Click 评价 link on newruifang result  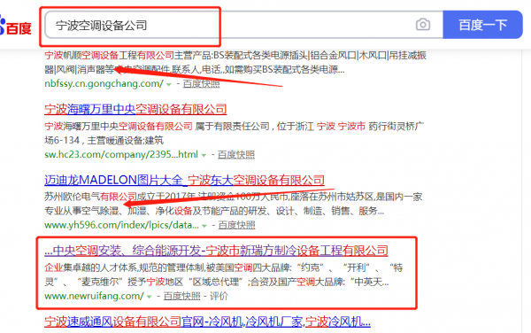pos(219,296)
